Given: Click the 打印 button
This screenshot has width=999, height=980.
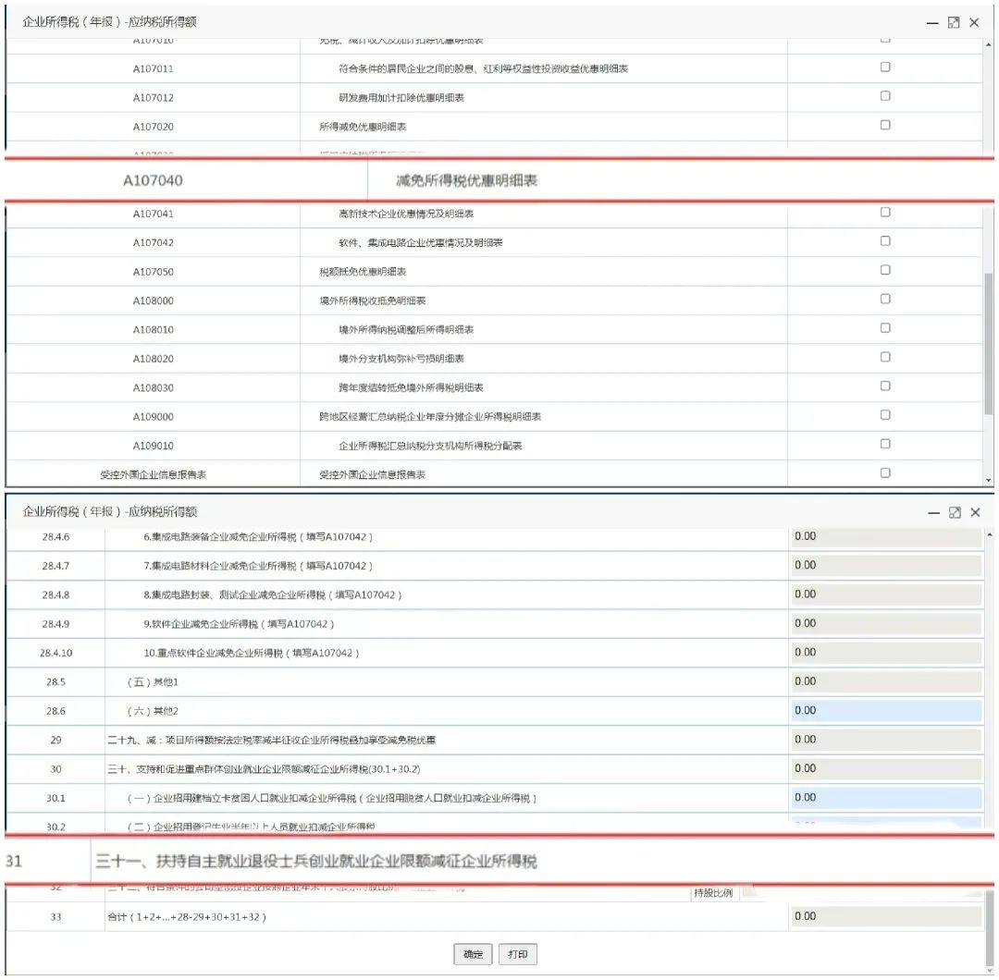Looking at the screenshot, I should 517,954.
